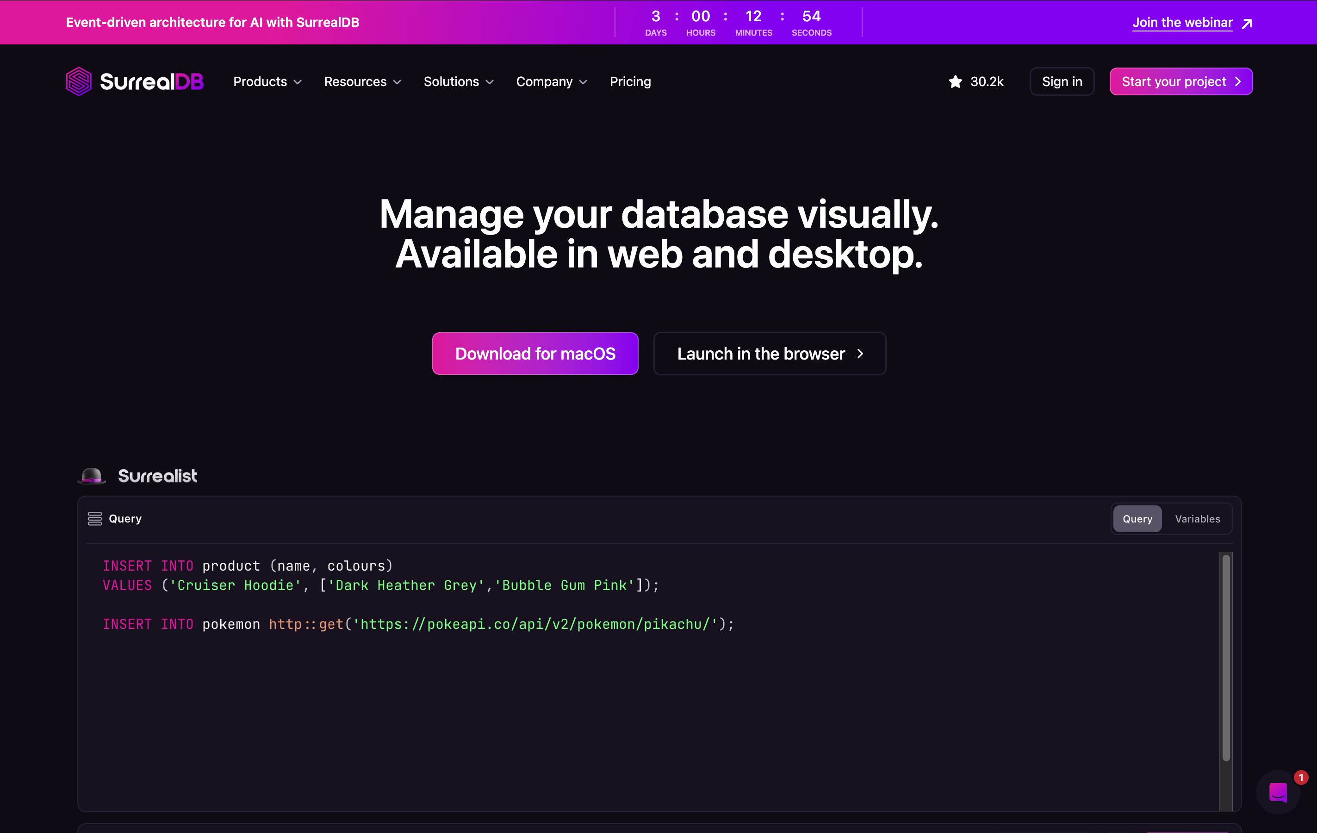The image size is (1317, 833).
Task: Click the GitHub star icon
Action: pos(955,81)
